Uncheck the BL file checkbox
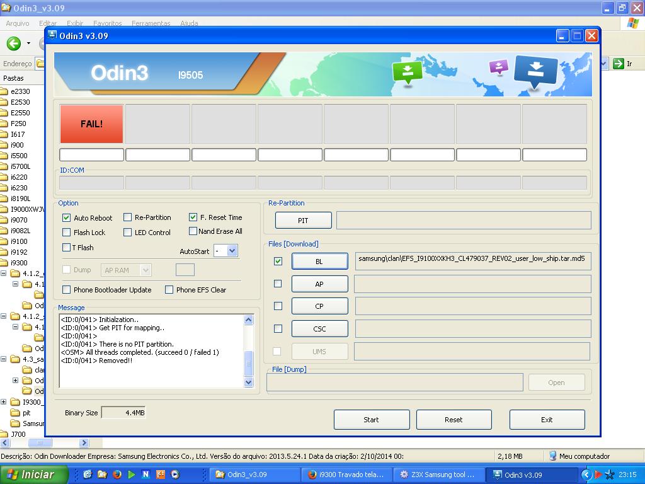This screenshot has height=484, width=645. pyautogui.click(x=278, y=261)
